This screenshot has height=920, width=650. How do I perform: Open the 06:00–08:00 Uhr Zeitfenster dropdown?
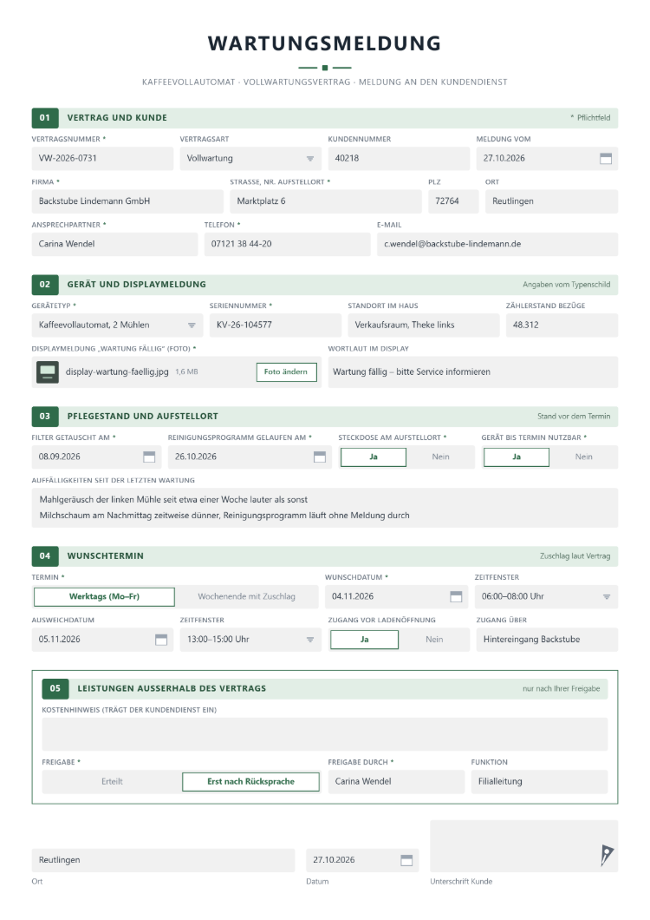606,597
